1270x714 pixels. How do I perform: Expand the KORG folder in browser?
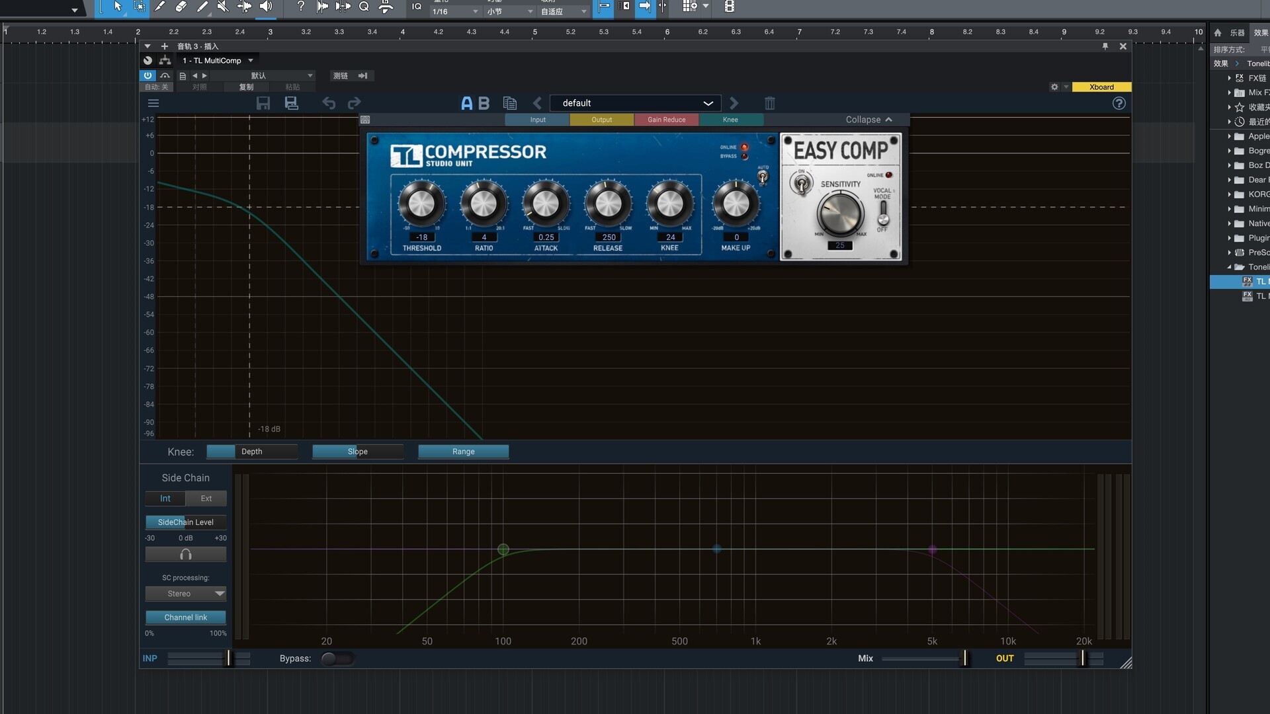[1230, 194]
